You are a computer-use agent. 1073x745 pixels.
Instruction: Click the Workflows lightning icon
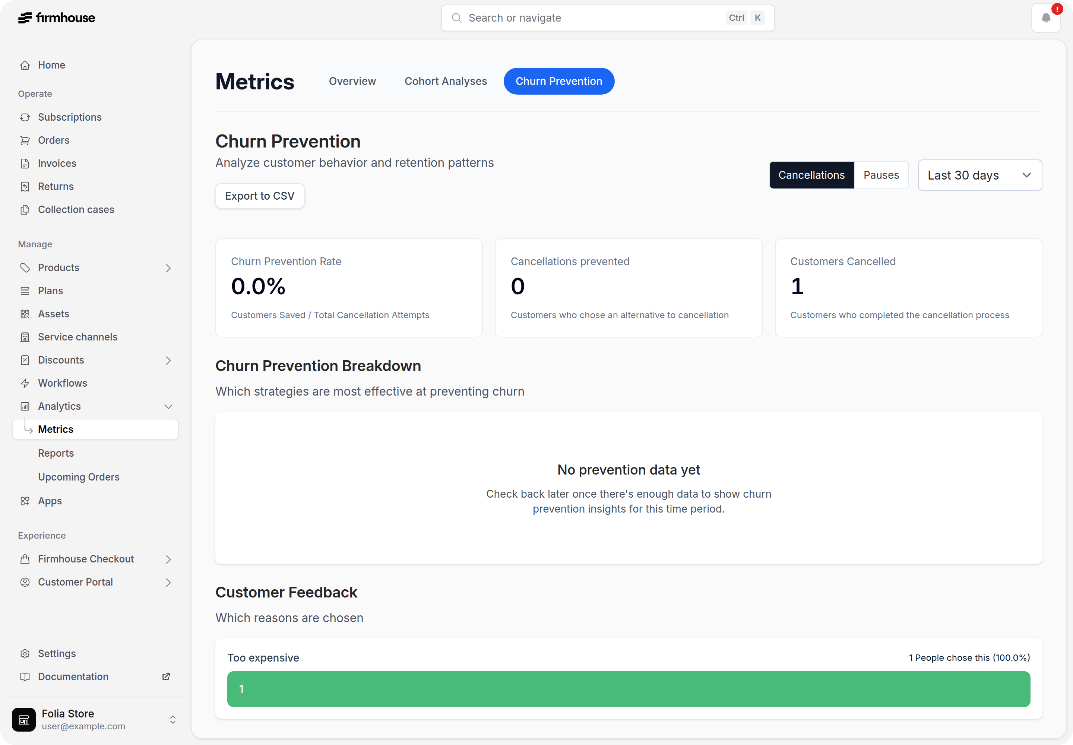[x=25, y=383]
